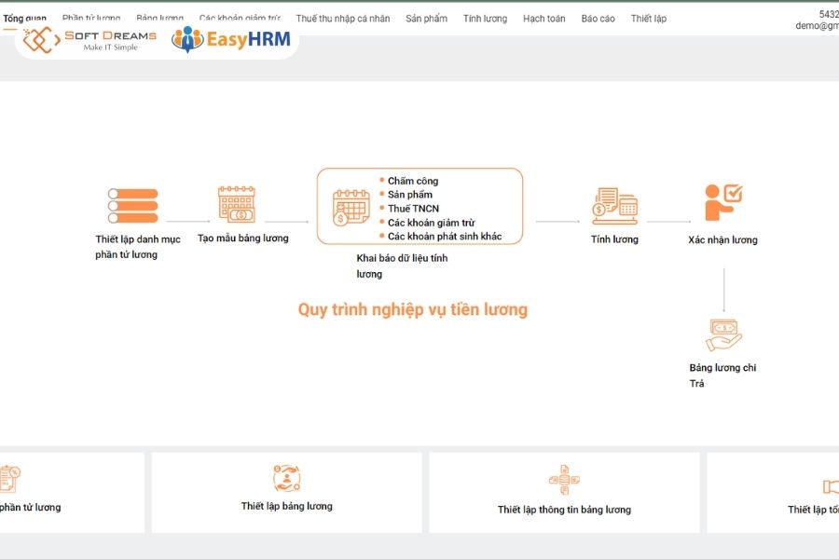
Task: Click the Soft Dreams logo
Action: pos(89,40)
